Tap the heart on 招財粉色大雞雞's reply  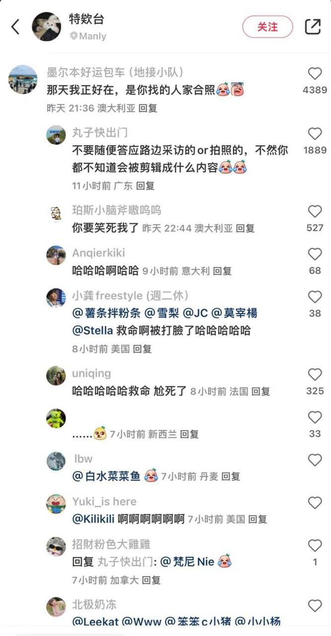315,545
